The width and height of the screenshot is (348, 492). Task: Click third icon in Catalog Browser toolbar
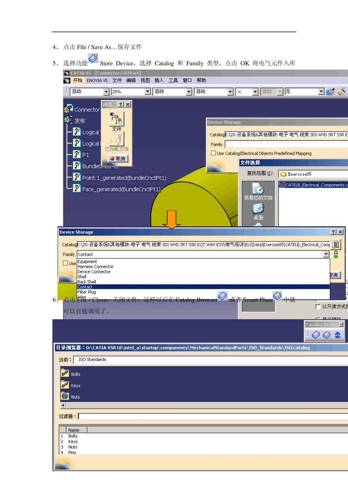point(337,335)
